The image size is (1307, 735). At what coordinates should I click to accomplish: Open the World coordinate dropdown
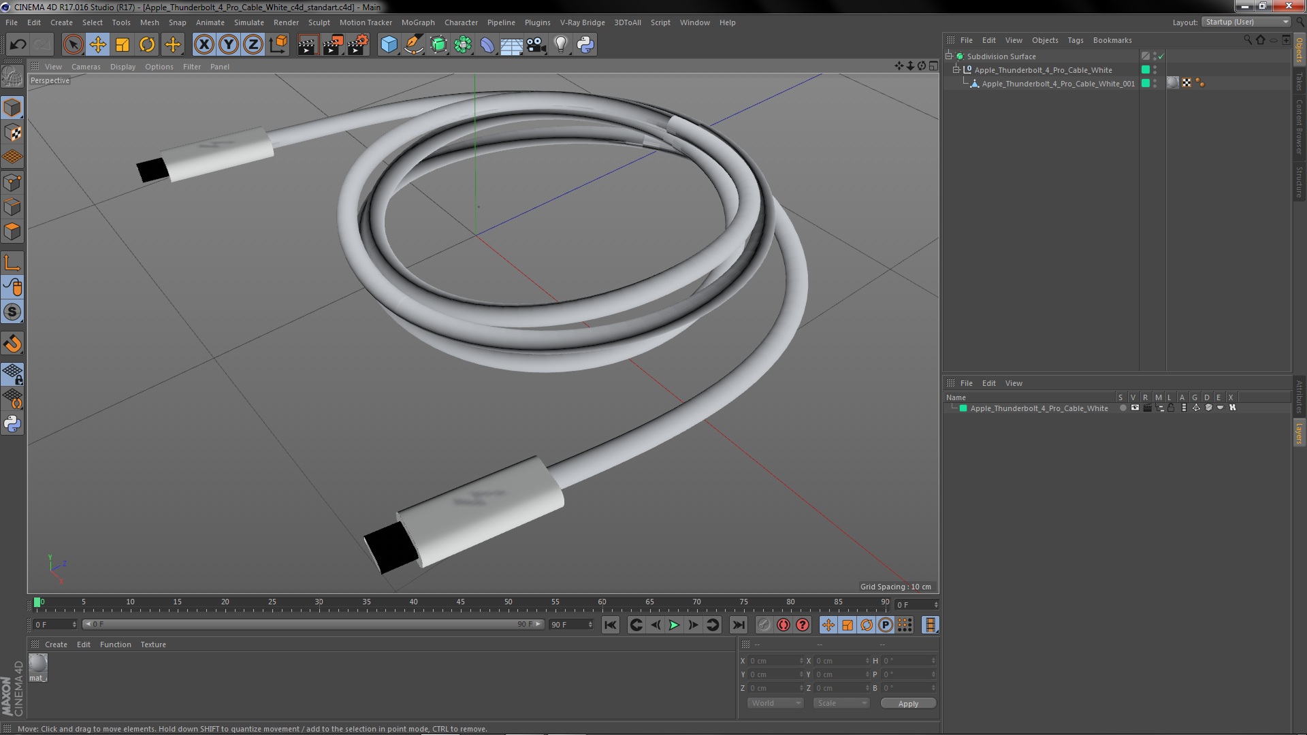(x=775, y=704)
